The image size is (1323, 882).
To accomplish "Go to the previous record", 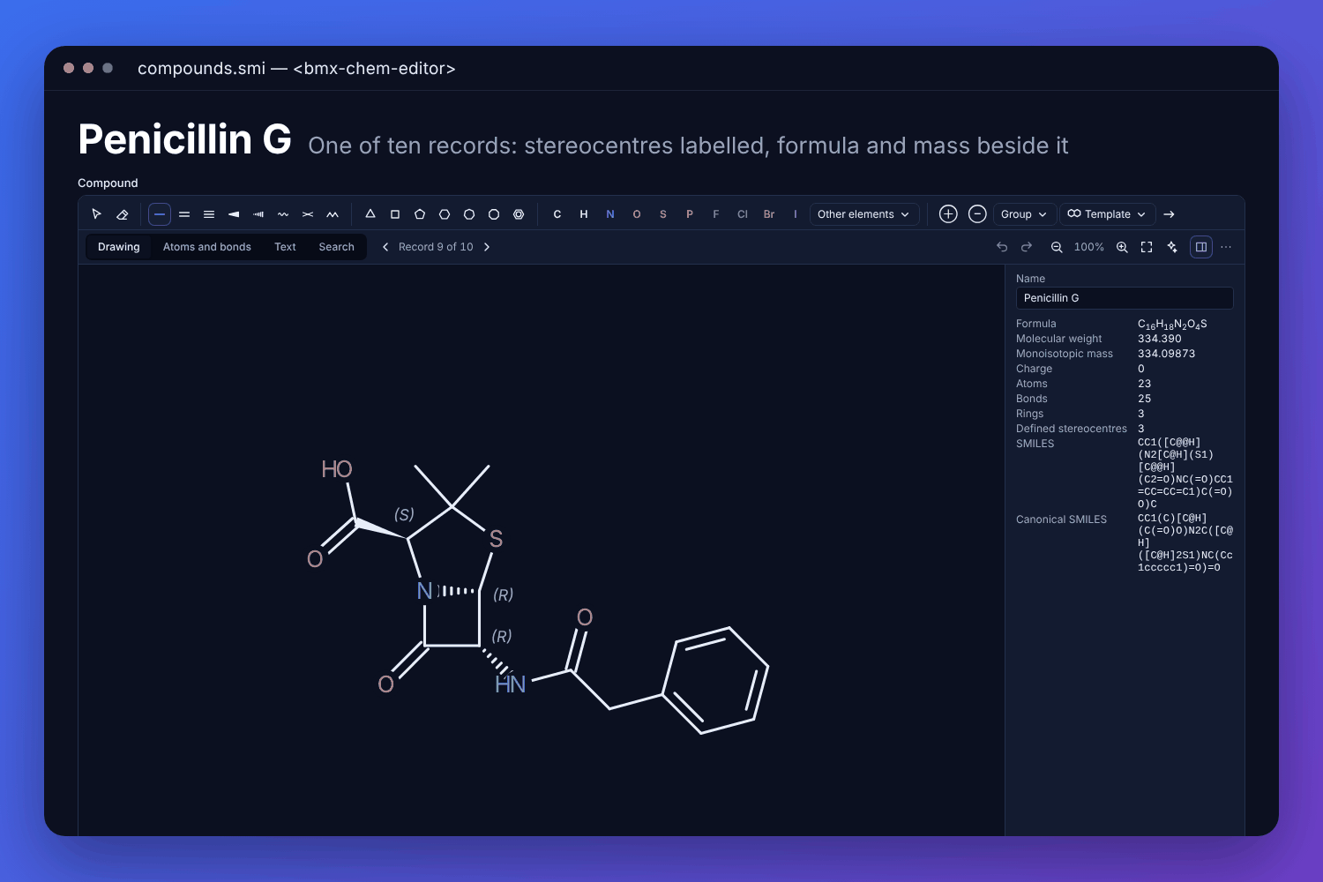I will pyautogui.click(x=385, y=247).
